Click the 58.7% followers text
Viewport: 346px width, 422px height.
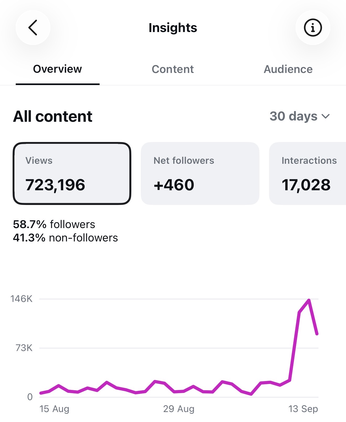tap(54, 224)
